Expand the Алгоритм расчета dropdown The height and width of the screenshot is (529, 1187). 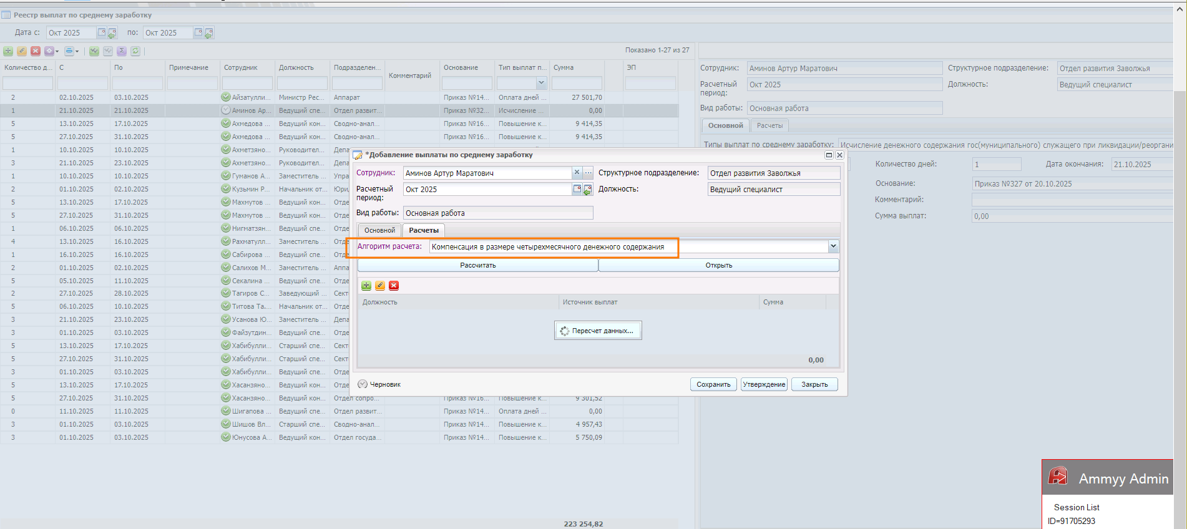pos(833,246)
